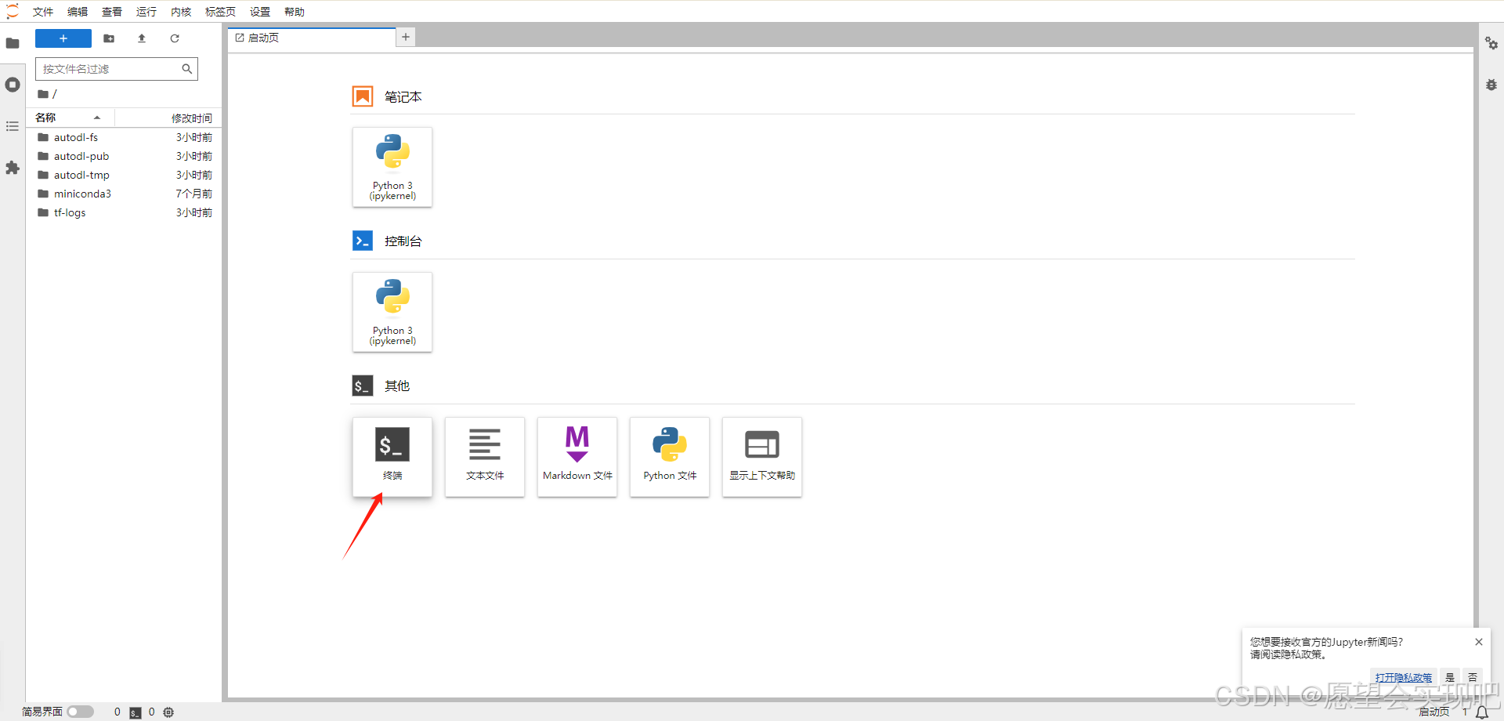
Task: Click the 打开隐私政策 link
Action: coord(1403,677)
